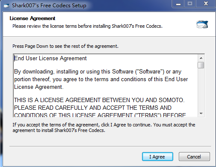216x167 pixels.
Task: Click the bold License Agreement heading
Action: [x=33, y=18]
